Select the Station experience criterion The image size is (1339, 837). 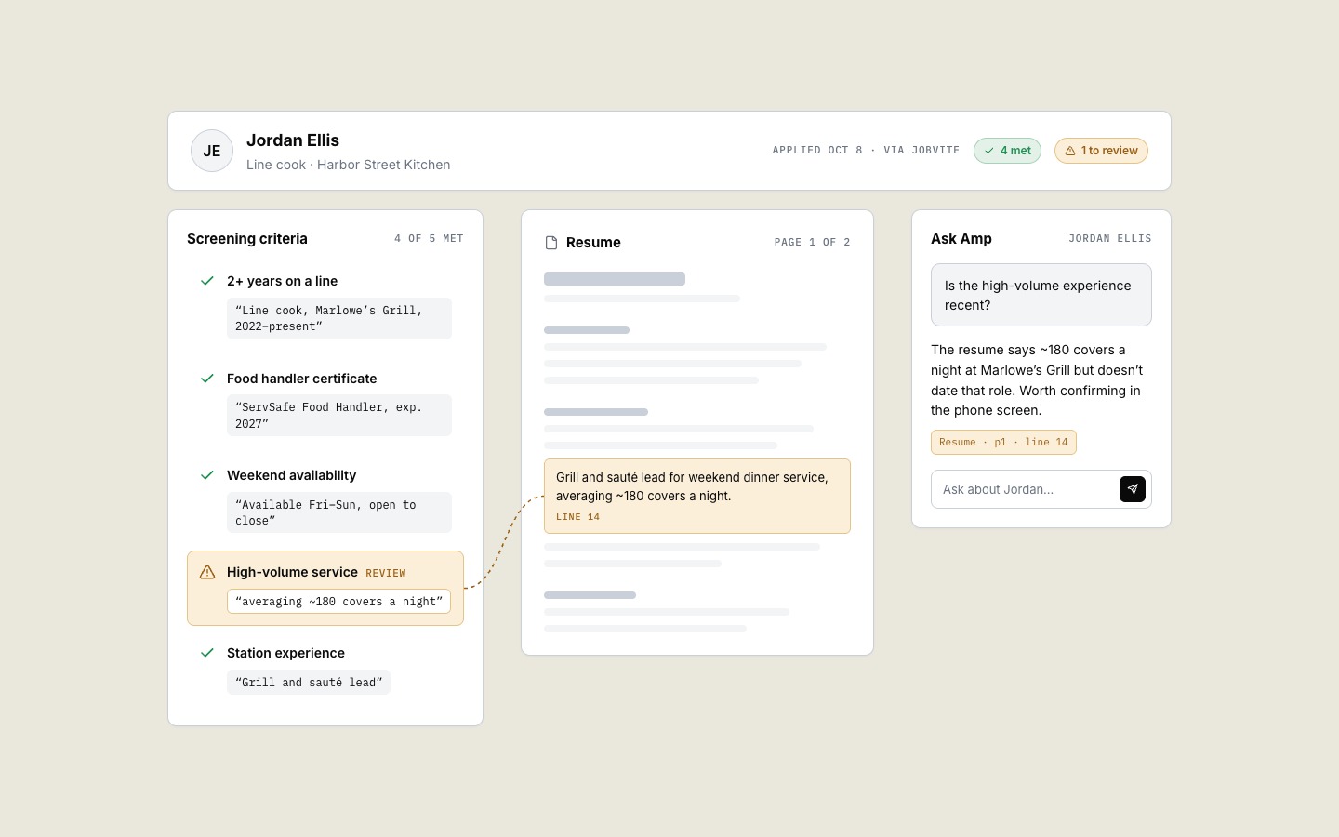(285, 653)
